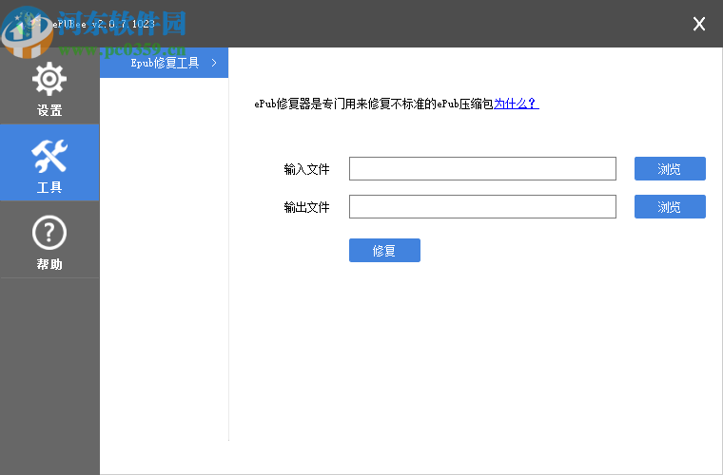Click the chevron beside Epub修复工具
Screen dimensions: 723x475
tap(214, 63)
